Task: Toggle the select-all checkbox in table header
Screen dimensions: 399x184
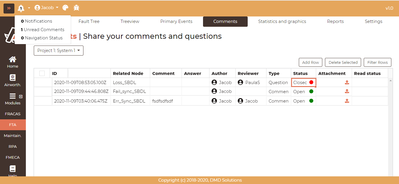Action: (42, 73)
